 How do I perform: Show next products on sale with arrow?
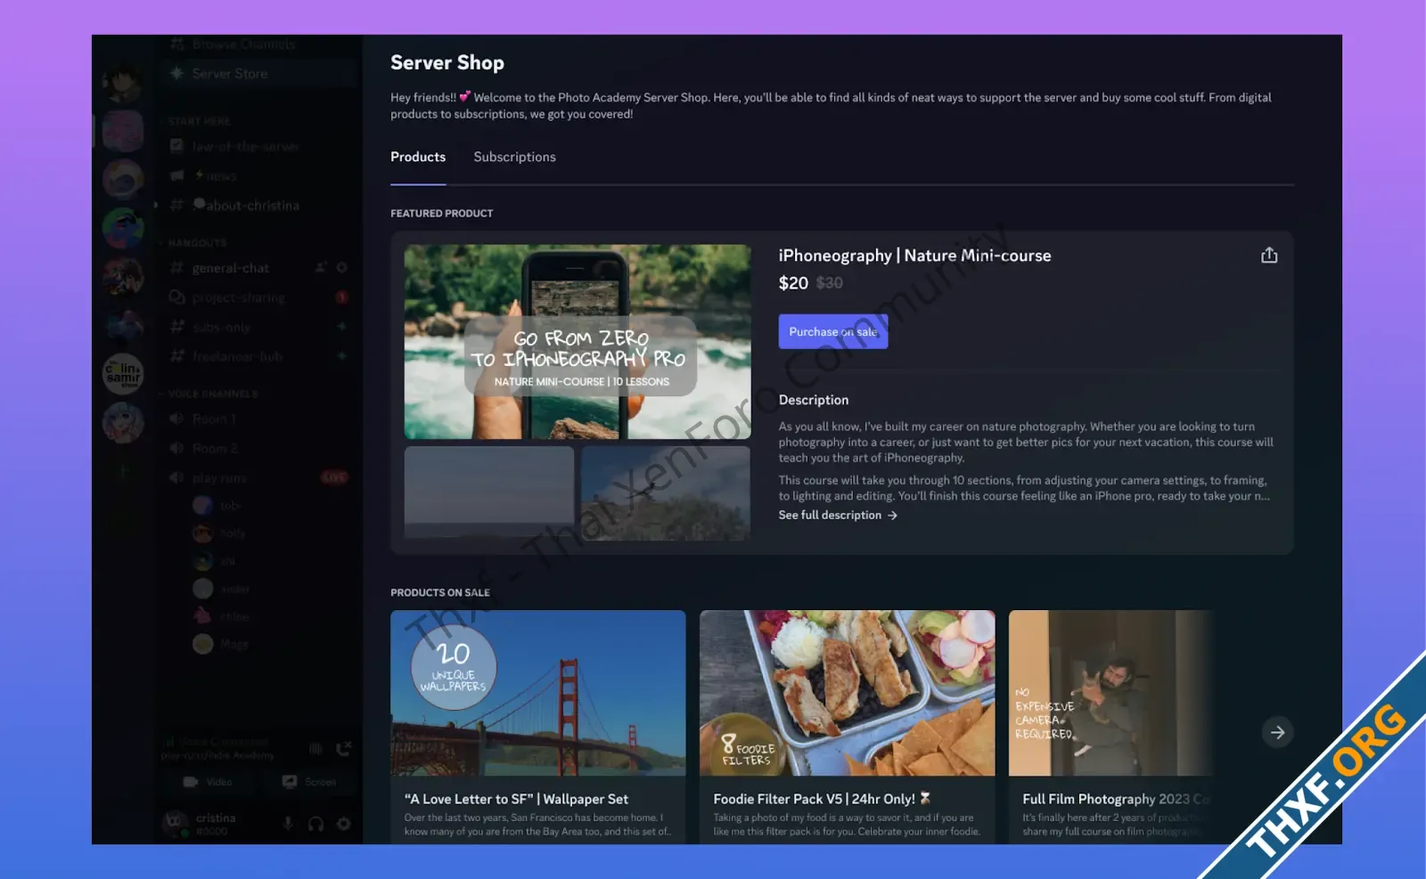click(x=1277, y=732)
